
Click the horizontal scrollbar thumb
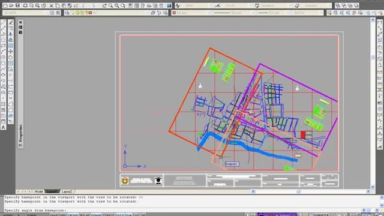299,191
